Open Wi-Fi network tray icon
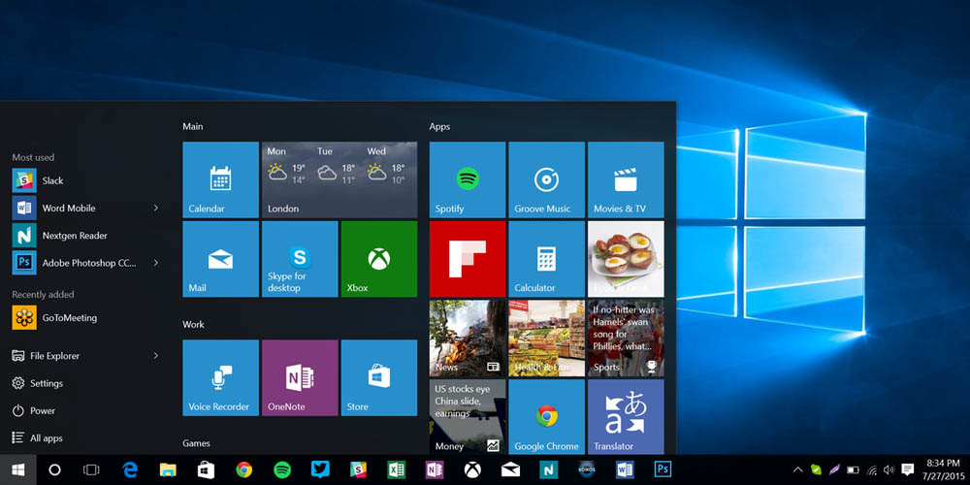This screenshot has width=970, height=485. tap(872, 470)
